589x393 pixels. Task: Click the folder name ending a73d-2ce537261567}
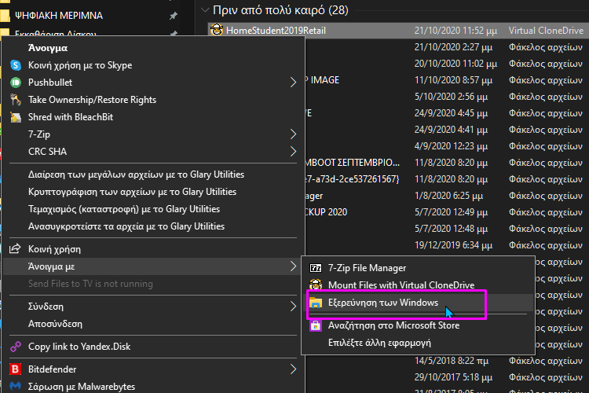pos(353,179)
